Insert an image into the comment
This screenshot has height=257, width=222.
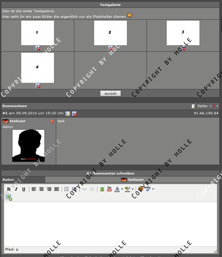[x=102, y=189]
